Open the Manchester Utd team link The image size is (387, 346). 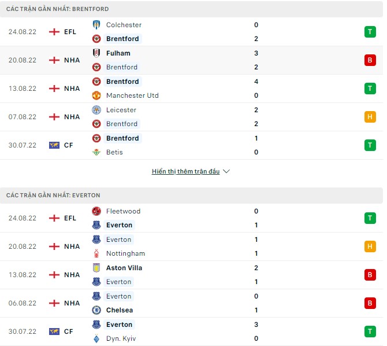(132, 95)
